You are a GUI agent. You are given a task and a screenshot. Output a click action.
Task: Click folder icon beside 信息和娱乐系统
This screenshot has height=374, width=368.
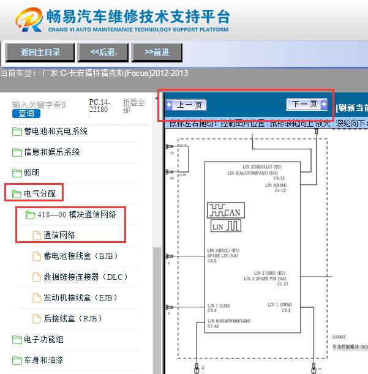click(17, 152)
